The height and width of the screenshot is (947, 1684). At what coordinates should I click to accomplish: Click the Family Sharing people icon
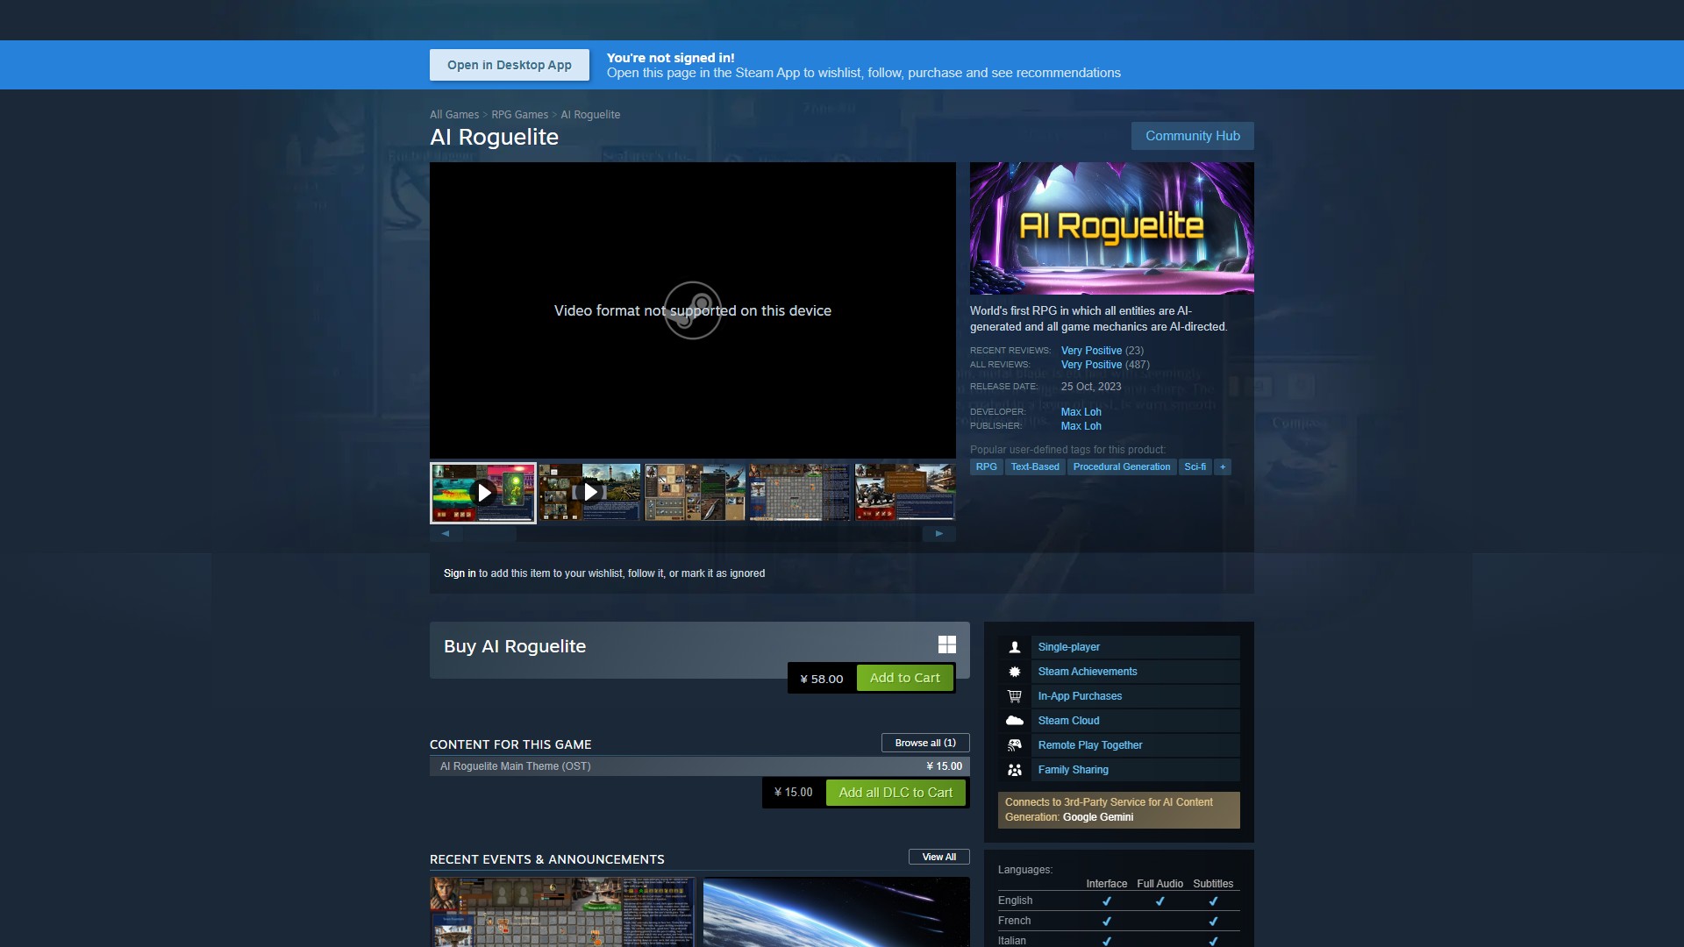pyautogui.click(x=1015, y=770)
